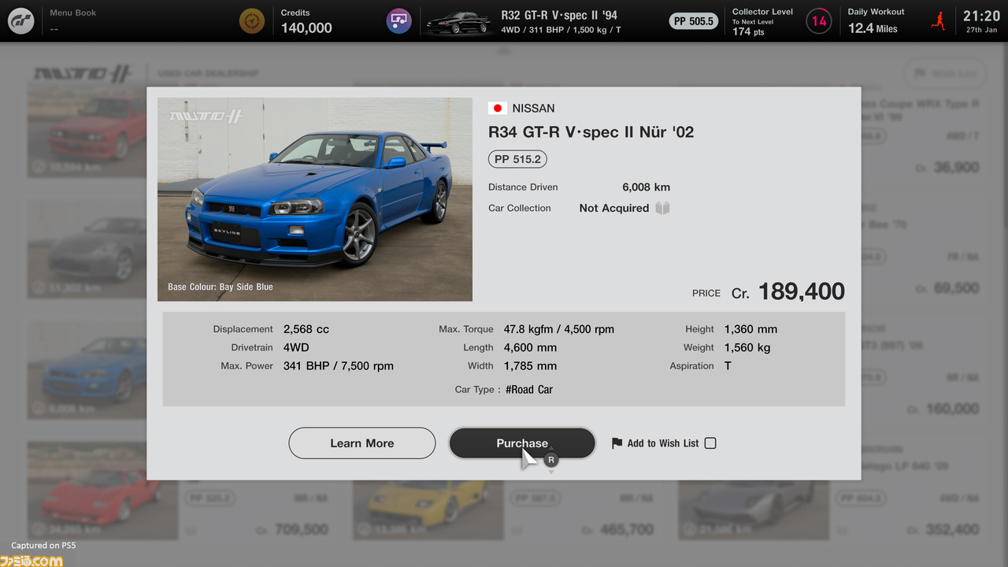Click the Not Acquired status text
Image resolution: width=1008 pixels, height=567 pixels.
point(614,208)
